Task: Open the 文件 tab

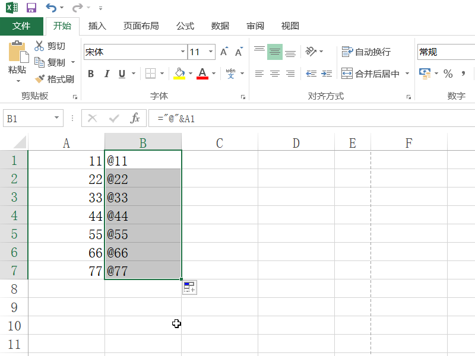Action: [21, 26]
